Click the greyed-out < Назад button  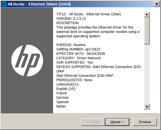click(x=93, y=122)
